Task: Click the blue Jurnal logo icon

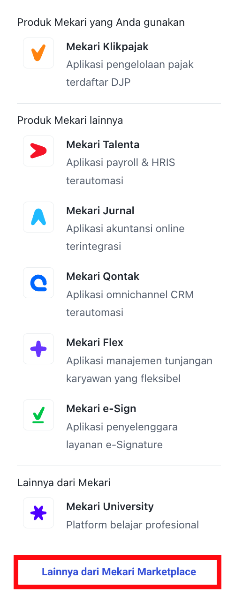Action: tap(38, 217)
